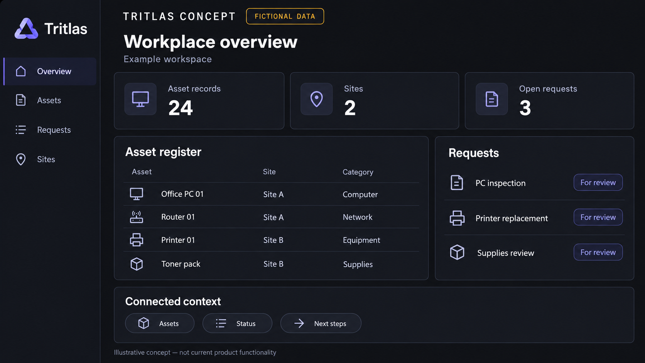
Task: Click the Printer replacement request title
Action: [512, 218]
